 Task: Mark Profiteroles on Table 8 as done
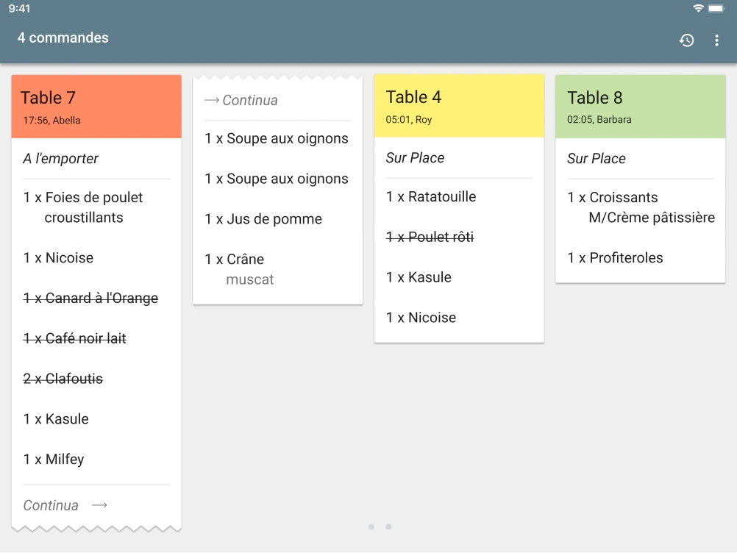pyautogui.click(x=615, y=258)
